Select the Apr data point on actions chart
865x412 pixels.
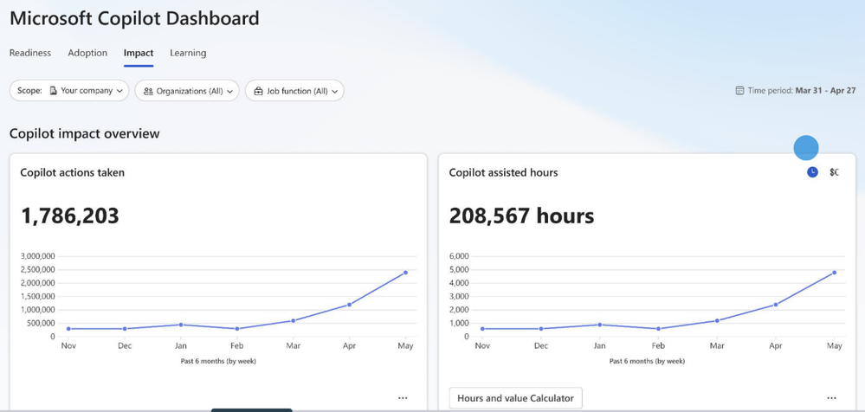[349, 305]
